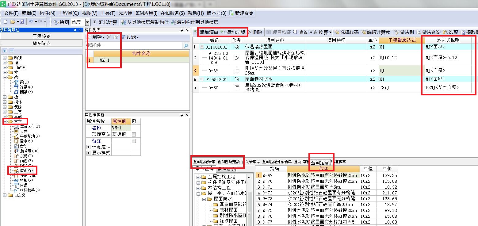
Task: Open the BIM应用(I) menu
Action: coord(147,13)
